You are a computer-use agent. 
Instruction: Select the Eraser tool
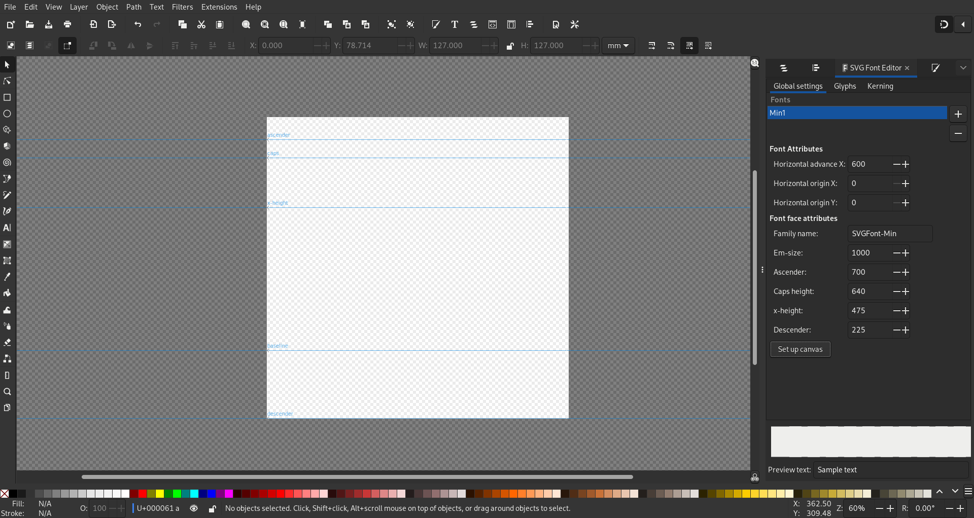7,343
